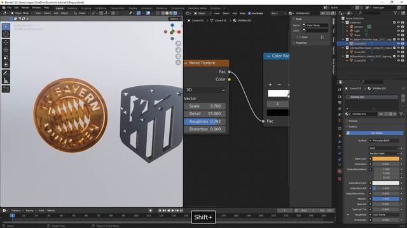Hide the Plane object in outliner
This screenshot has height=228, width=407.
coord(399,35)
